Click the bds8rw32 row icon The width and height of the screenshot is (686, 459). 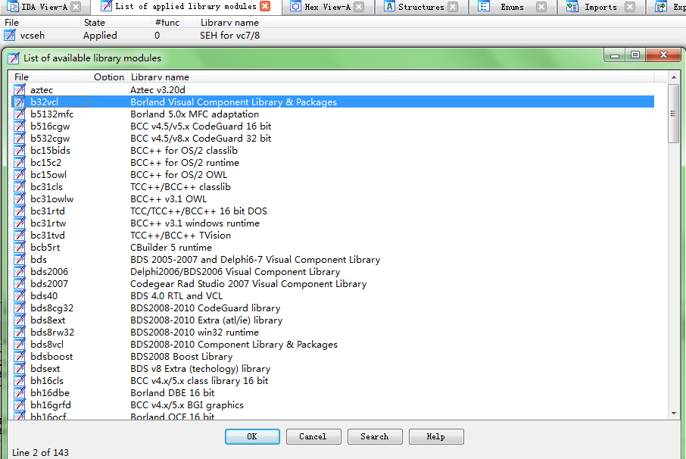[x=19, y=332]
